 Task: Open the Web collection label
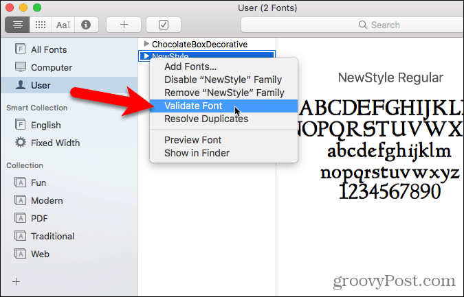coord(41,254)
